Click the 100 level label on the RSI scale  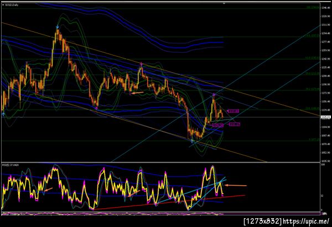point(323,164)
